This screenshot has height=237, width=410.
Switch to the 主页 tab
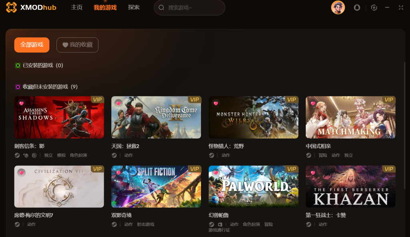[76, 7]
